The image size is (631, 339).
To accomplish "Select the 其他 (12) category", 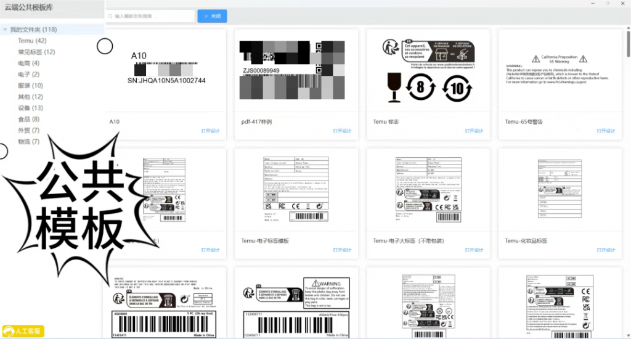I will point(30,97).
